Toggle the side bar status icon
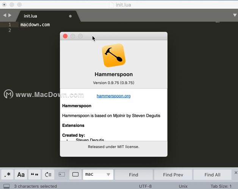This screenshot has width=238, height=189. 6,186
